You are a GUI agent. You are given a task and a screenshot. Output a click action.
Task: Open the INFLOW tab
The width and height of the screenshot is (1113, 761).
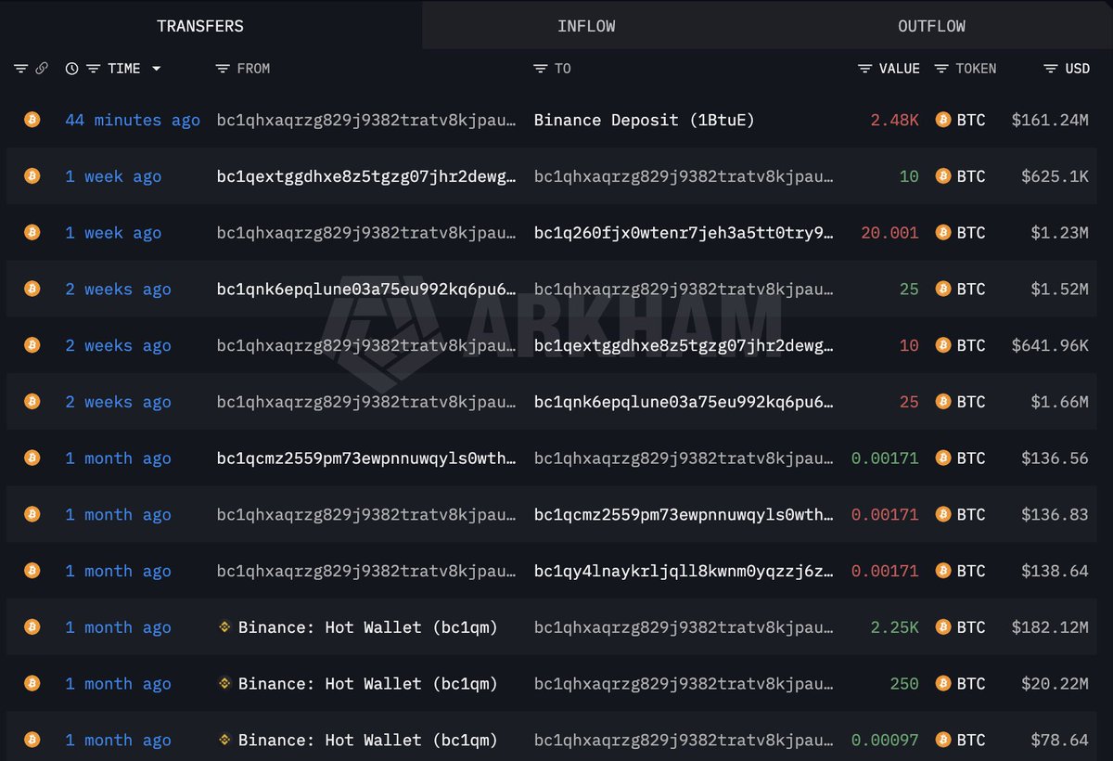point(586,26)
